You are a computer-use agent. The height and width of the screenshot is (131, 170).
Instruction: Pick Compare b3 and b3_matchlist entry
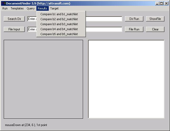click(x=59, y=24)
